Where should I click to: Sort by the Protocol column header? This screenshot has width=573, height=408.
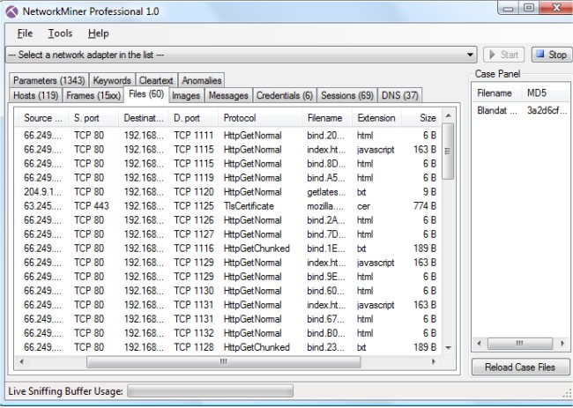click(x=261, y=118)
